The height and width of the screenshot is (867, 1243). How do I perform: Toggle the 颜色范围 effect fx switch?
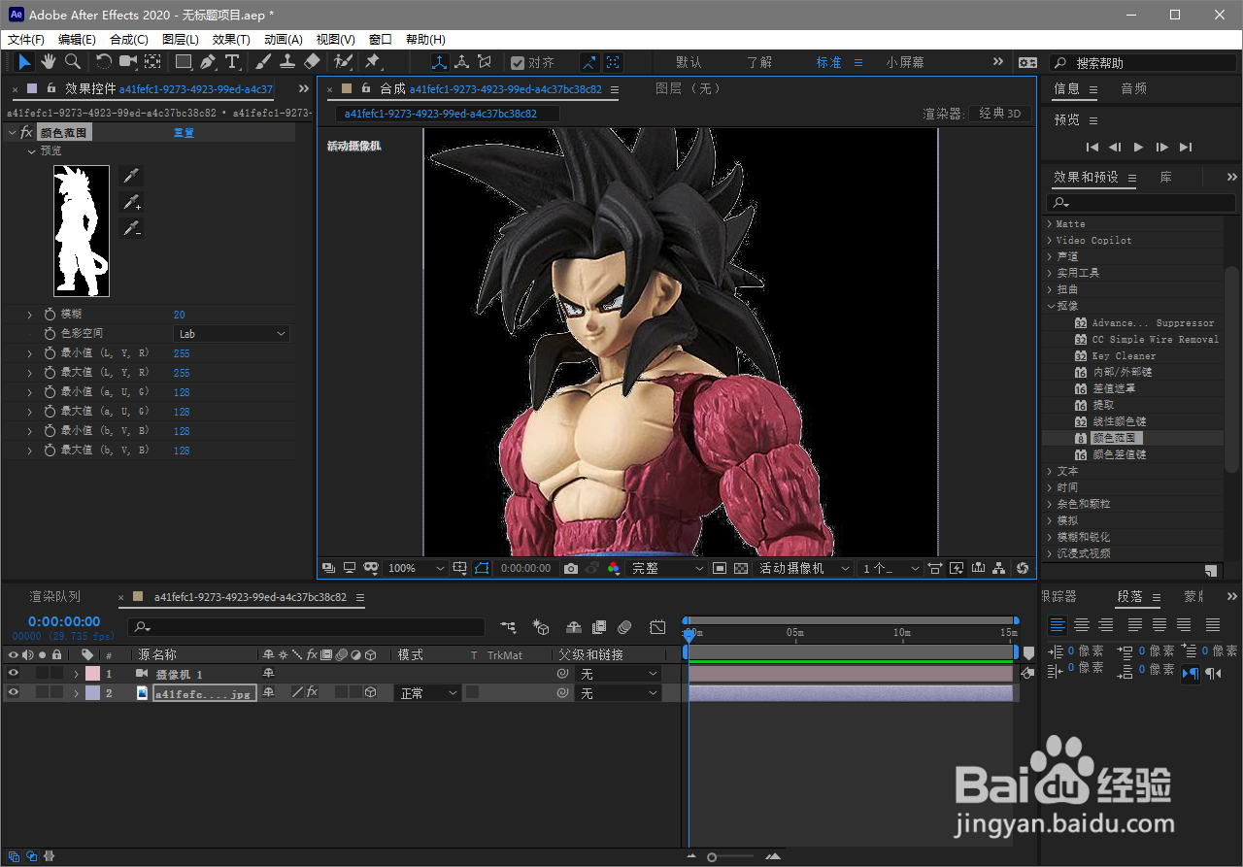[26, 132]
